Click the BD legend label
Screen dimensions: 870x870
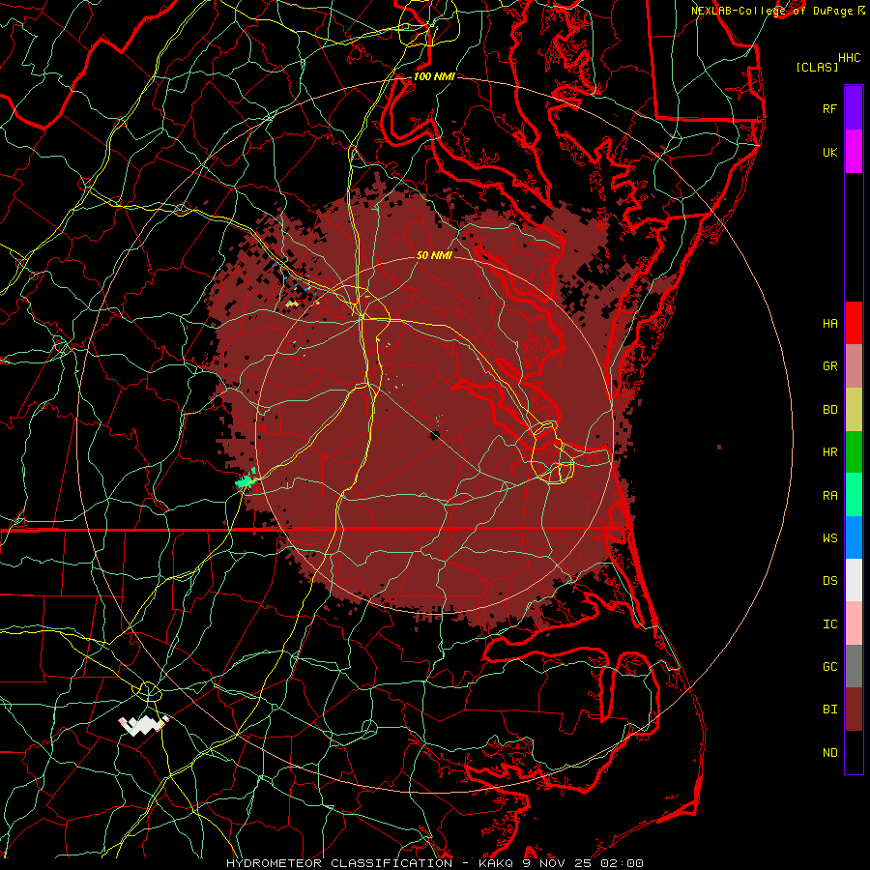(x=829, y=410)
